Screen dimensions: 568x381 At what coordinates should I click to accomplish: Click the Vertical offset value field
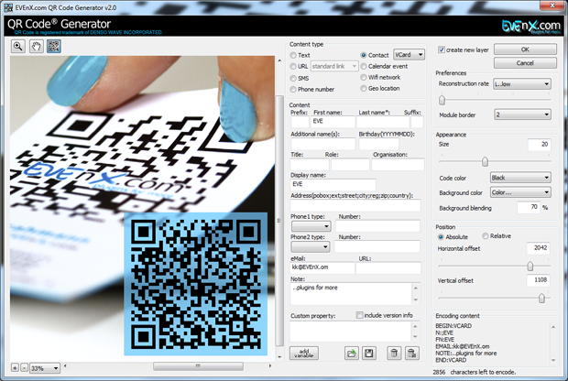tap(538, 280)
